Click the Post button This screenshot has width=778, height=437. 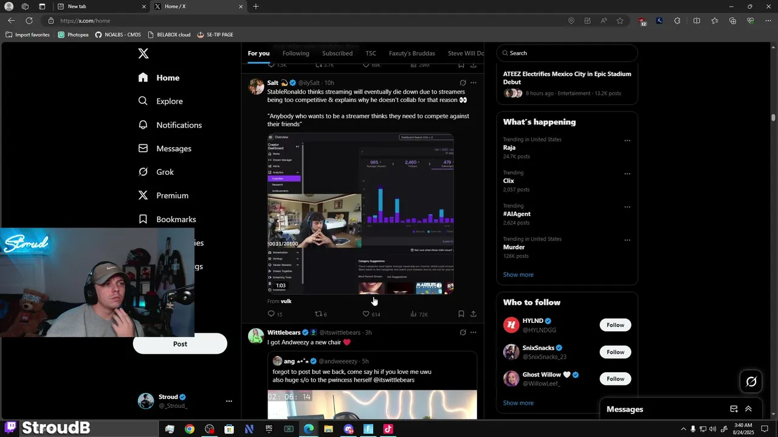(x=180, y=344)
